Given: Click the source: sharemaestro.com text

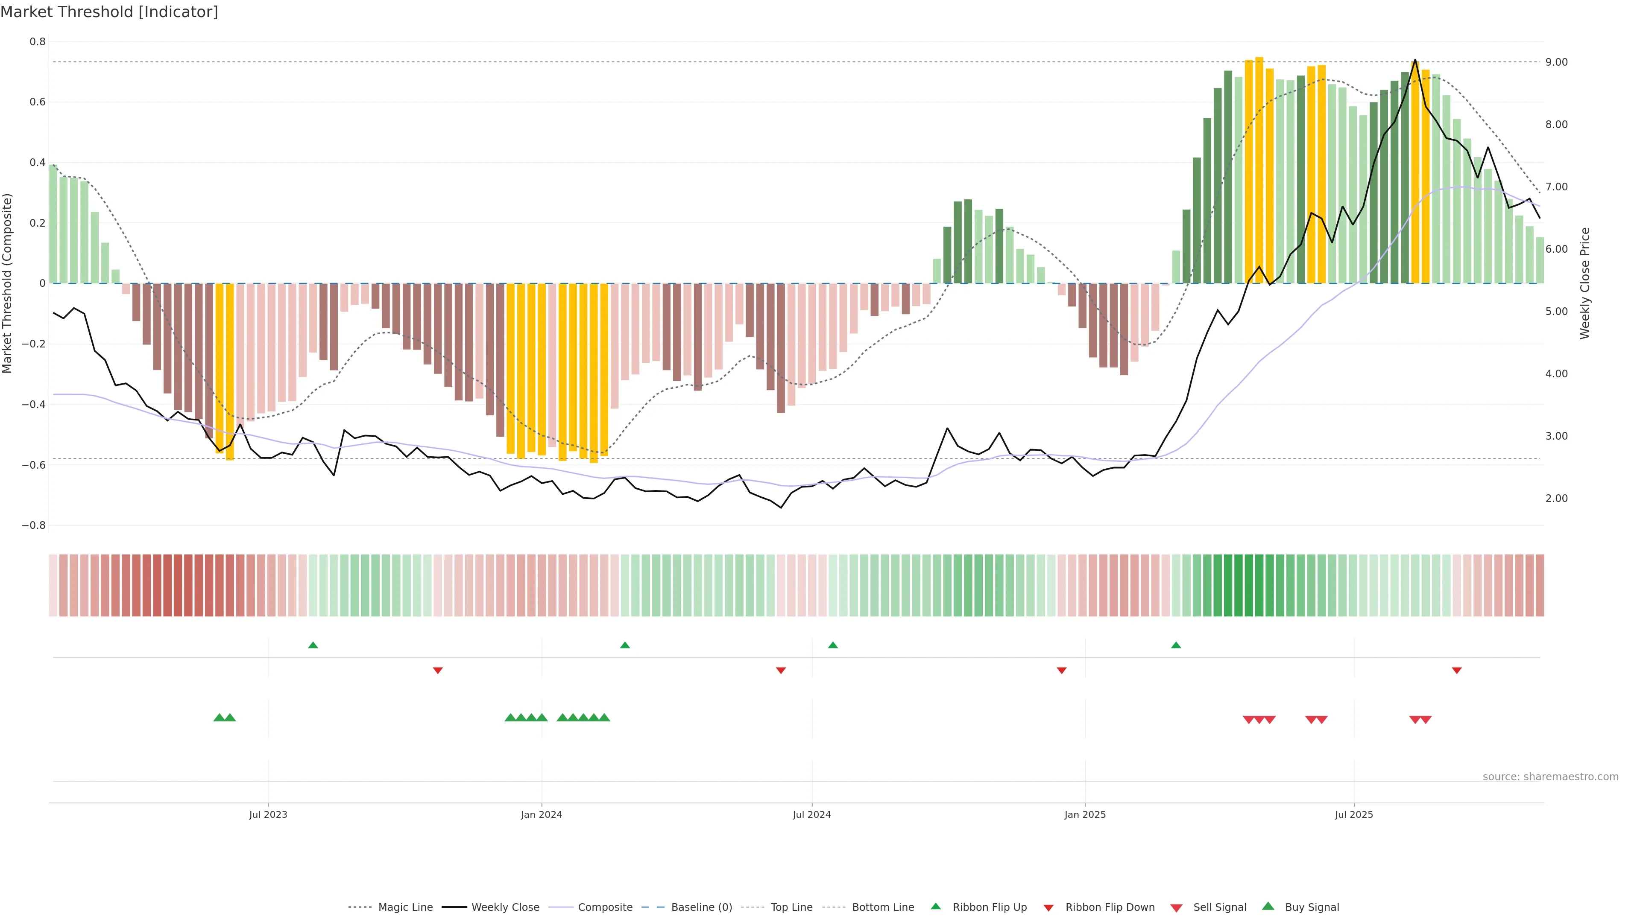Looking at the screenshot, I should coord(1550,776).
